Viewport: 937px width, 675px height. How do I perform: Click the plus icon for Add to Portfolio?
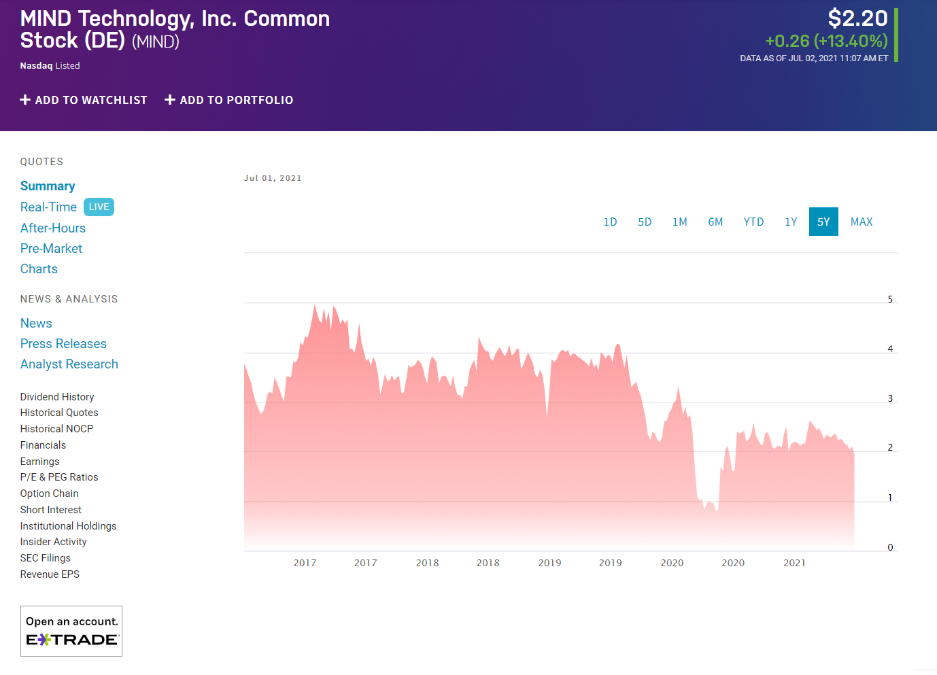coord(170,100)
